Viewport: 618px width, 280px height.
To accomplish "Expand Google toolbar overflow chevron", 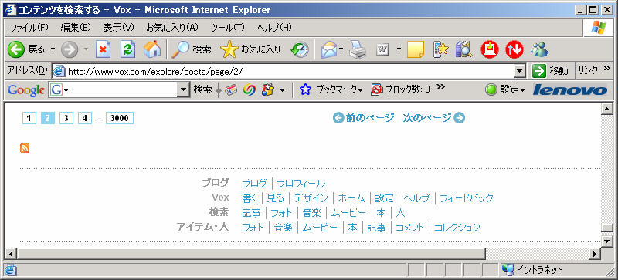I will [x=440, y=87].
